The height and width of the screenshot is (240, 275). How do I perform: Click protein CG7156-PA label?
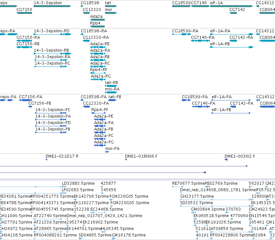click(x=31, y=97)
